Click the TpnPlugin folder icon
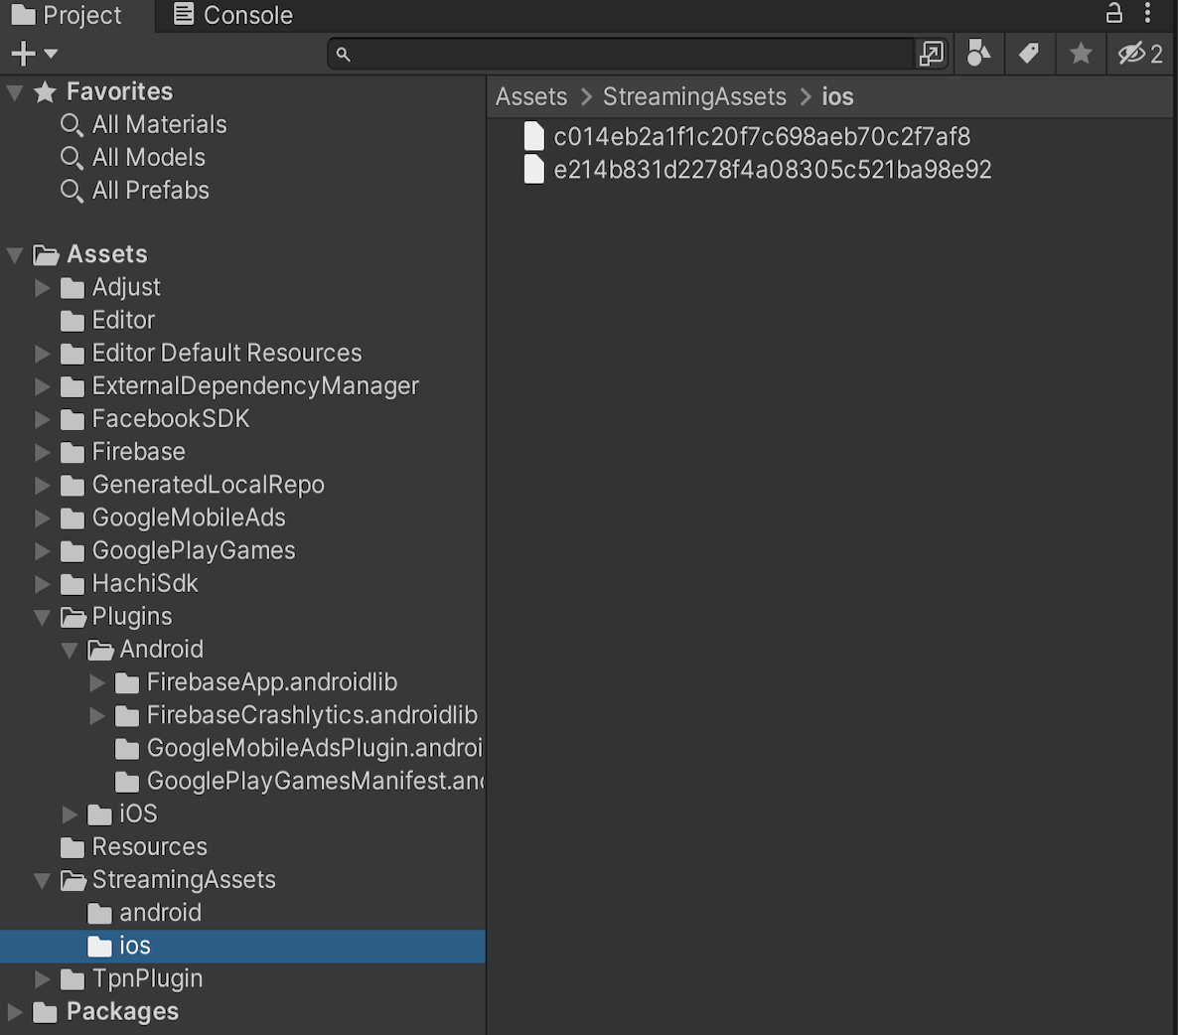Viewport: 1178px width, 1035px height. coord(73,980)
